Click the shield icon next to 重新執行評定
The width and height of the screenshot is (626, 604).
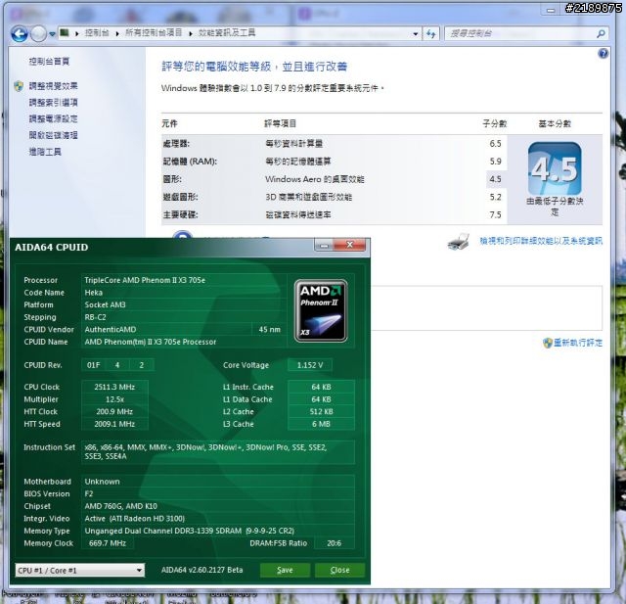pyautogui.click(x=548, y=343)
